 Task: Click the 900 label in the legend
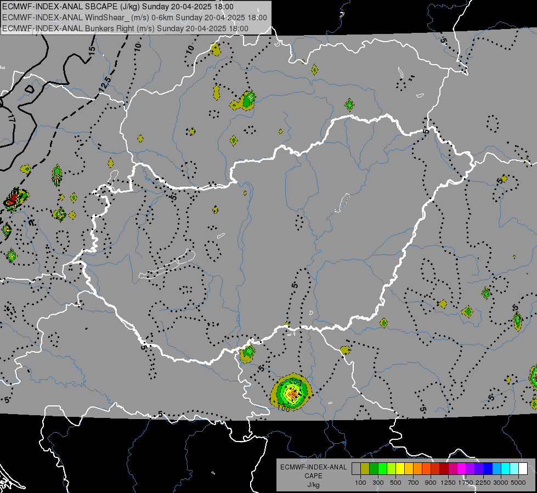[x=431, y=483]
